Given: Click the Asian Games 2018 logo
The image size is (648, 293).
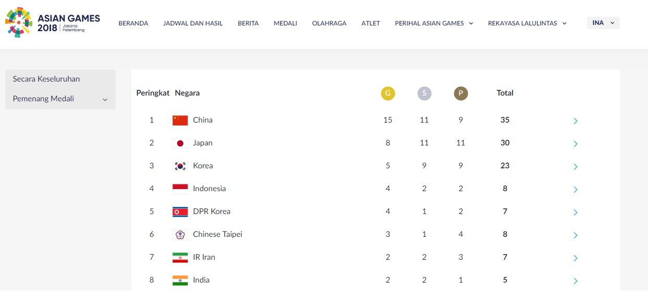Looking at the screenshot, I should [52, 23].
